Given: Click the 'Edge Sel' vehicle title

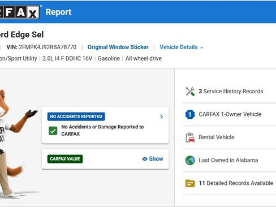Looking at the screenshot, I should (x=27, y=34).
